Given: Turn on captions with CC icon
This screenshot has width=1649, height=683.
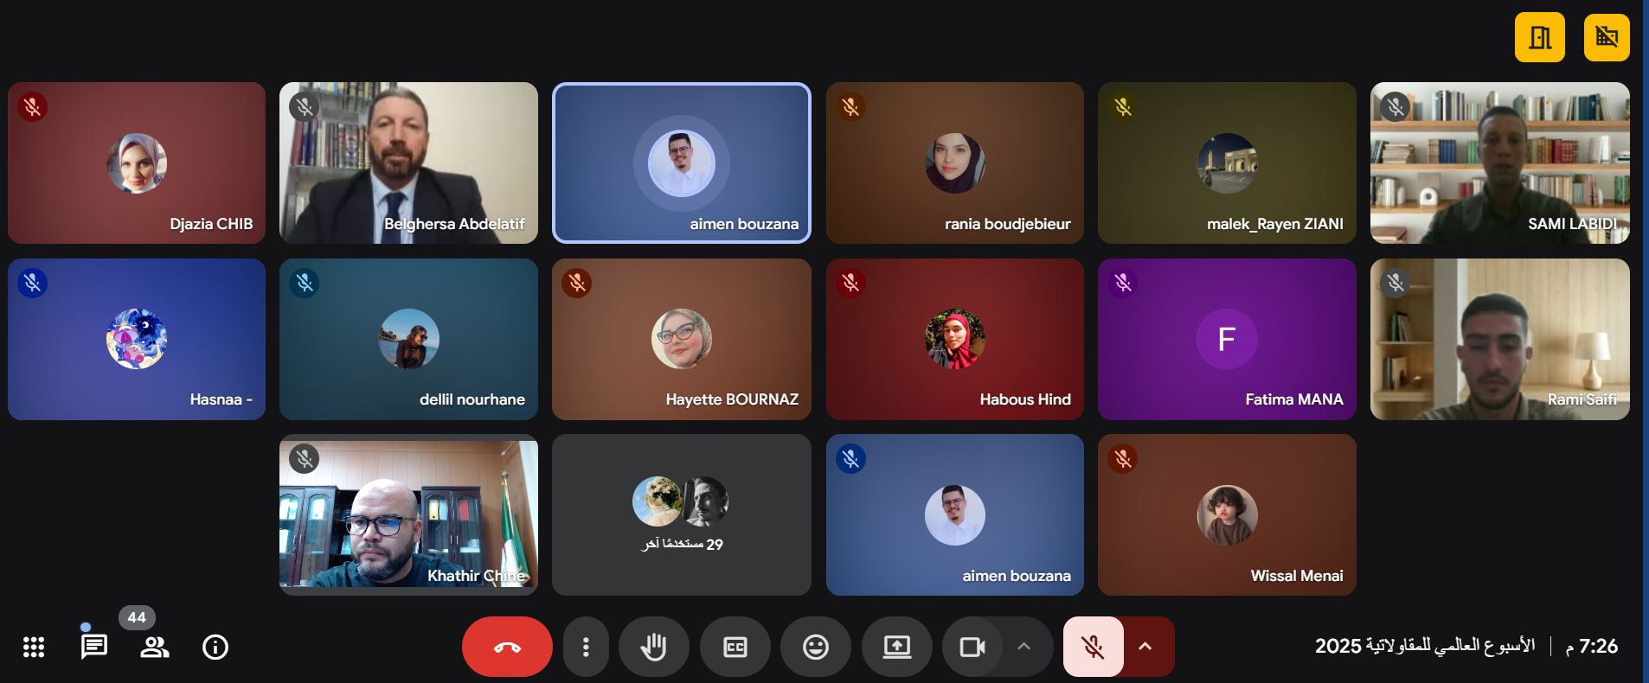Looking at the screenshot, I should coord(735,647).
